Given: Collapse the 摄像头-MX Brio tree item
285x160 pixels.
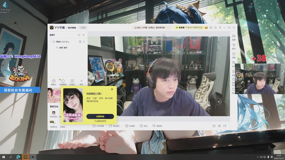Looking at the screenshot, I should click(50, 42).
